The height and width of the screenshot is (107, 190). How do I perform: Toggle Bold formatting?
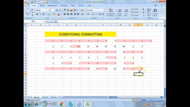[37, 14]
